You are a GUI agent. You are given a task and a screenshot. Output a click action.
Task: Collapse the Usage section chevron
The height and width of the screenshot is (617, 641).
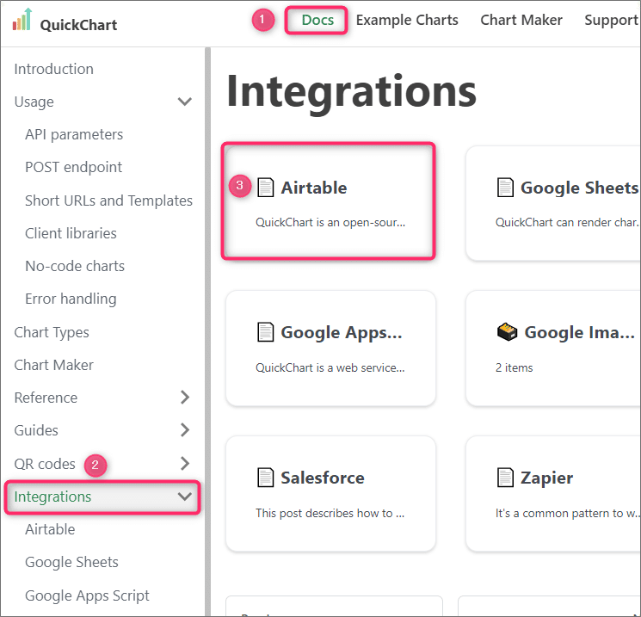[x=185, y=102]
